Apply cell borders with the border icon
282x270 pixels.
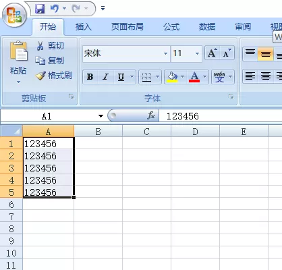[146, 77]
